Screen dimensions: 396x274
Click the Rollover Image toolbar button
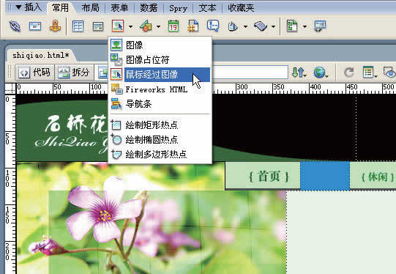[x=118, y=26]
